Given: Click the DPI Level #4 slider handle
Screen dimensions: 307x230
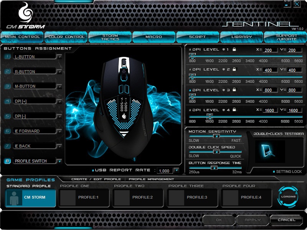Looking at the screenshot, I should point(210,116).
